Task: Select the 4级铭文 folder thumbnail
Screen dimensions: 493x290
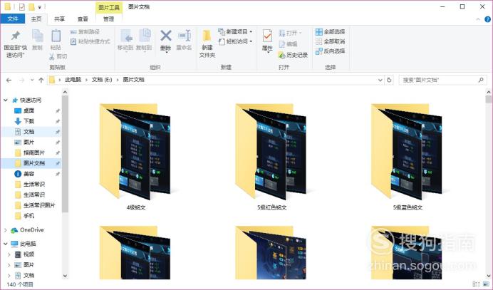Action: coord(135,152)
